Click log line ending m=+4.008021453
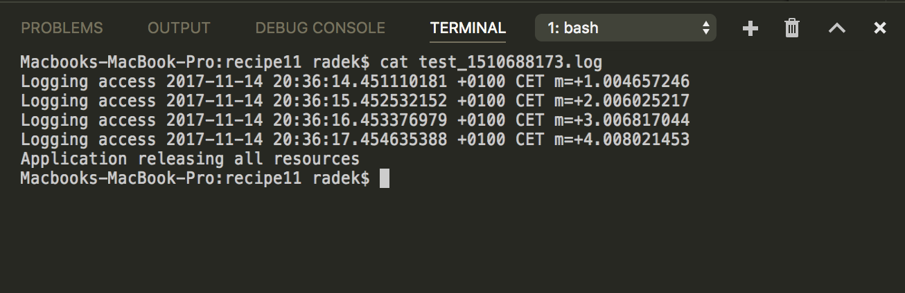Viewport: 905px width, 293px height. (x=355, y=140)
